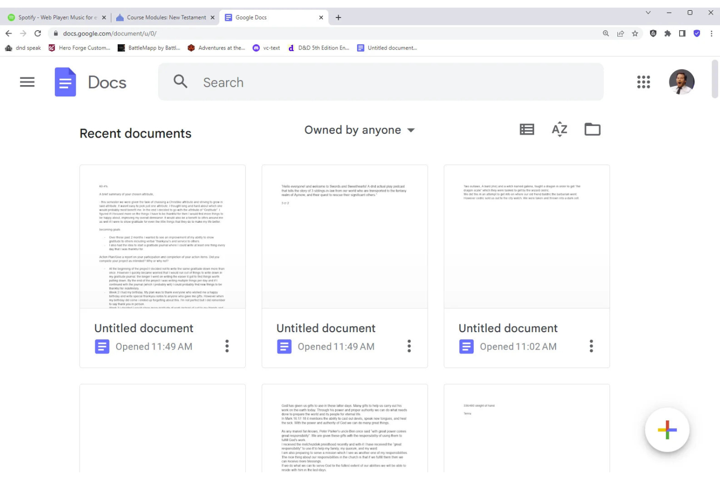Open the sleight of hand document thumbnail
Viewport: 720px width, 480px height.
(x=527, y=428)
